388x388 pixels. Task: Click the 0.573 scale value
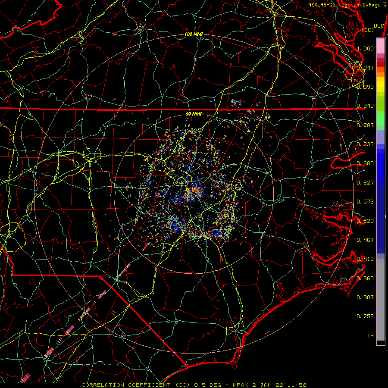coord(365,202)
